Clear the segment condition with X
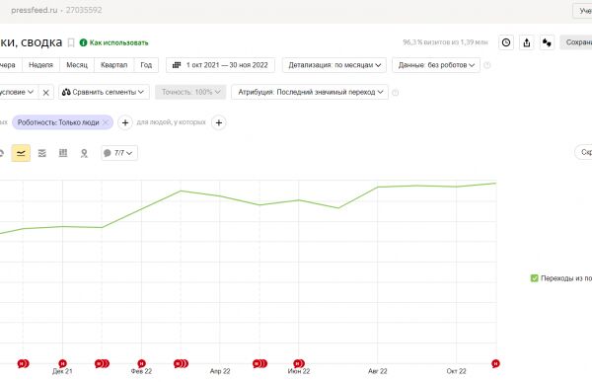Screen dimensions: 592x382 [45, 93]
